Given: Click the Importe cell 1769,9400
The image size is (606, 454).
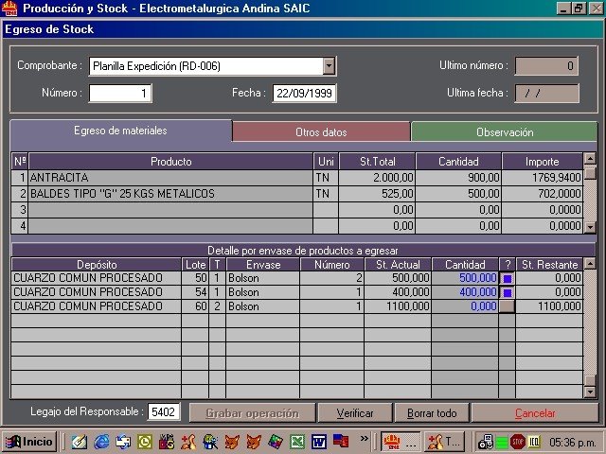Looking at the screenshot, I should (x=543, y=178).
